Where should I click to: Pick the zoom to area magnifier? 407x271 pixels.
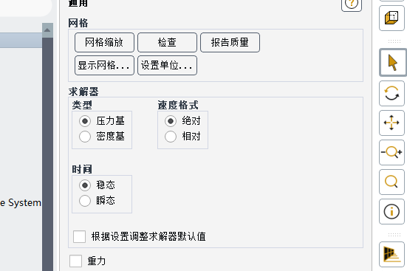tap(391, 182)
